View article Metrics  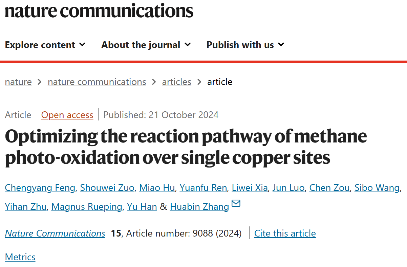[x=20, y=257]
